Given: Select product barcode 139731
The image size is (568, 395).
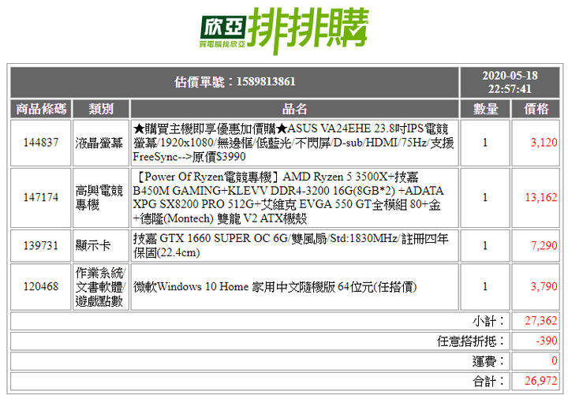Looking at the screenshot, I should click(x=41, y=246).
